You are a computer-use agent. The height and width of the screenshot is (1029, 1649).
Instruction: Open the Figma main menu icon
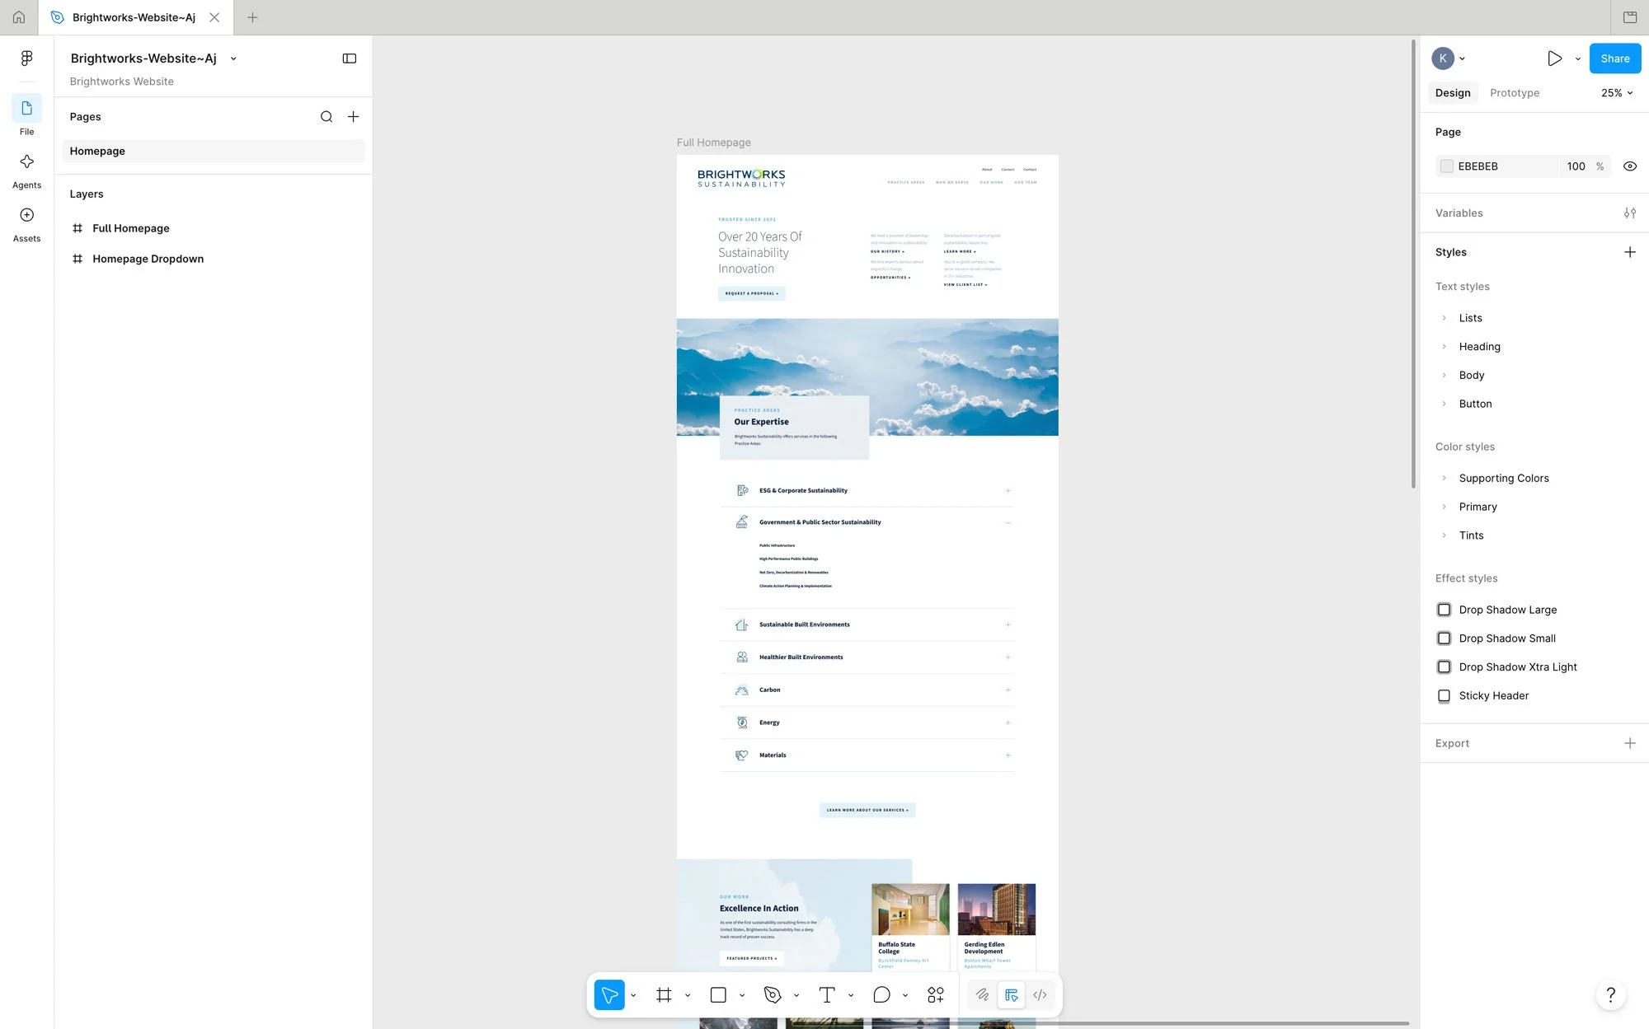coord(26,58)
